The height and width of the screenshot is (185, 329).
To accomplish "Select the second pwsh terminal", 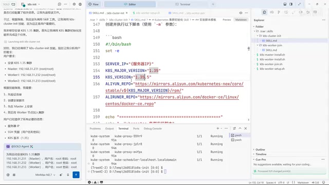I will (x=240, y=140).
